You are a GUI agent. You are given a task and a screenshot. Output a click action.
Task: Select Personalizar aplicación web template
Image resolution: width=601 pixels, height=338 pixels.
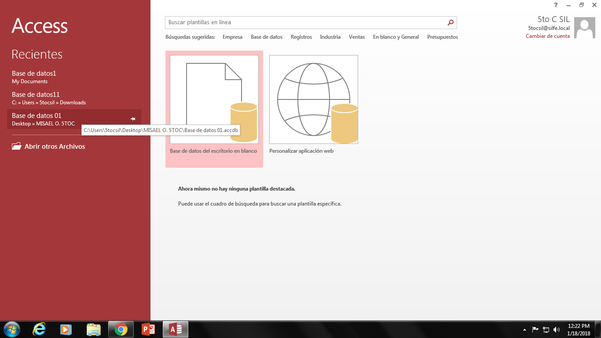coord(314,105)
